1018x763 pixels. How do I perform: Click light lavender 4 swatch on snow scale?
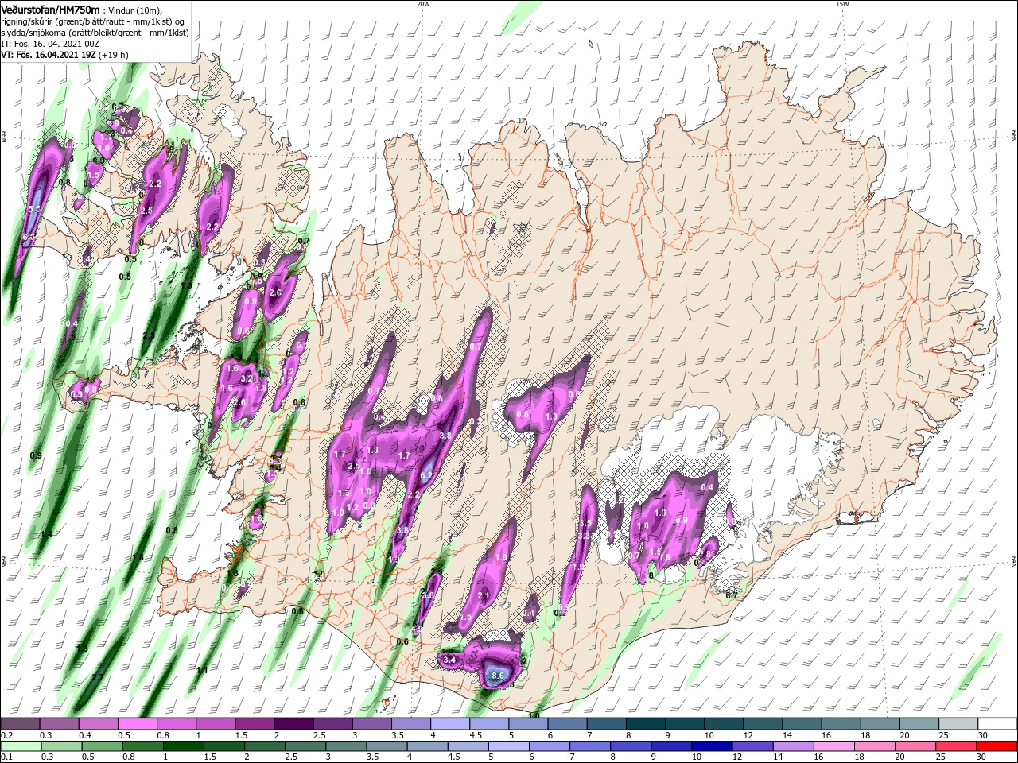click(x=450, y=723)
